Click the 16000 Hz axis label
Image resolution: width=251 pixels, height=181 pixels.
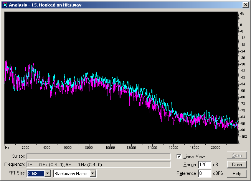173,148
